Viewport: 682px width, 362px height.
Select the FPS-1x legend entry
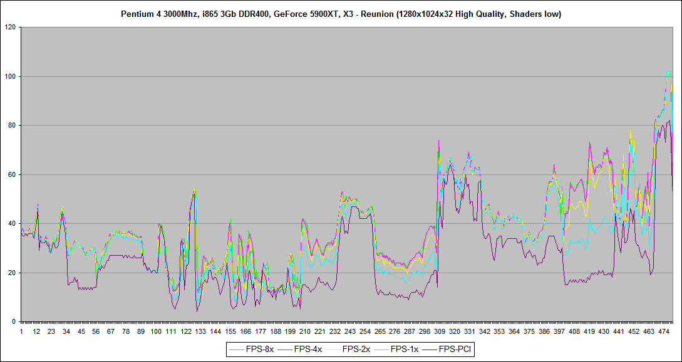point(405,350)
